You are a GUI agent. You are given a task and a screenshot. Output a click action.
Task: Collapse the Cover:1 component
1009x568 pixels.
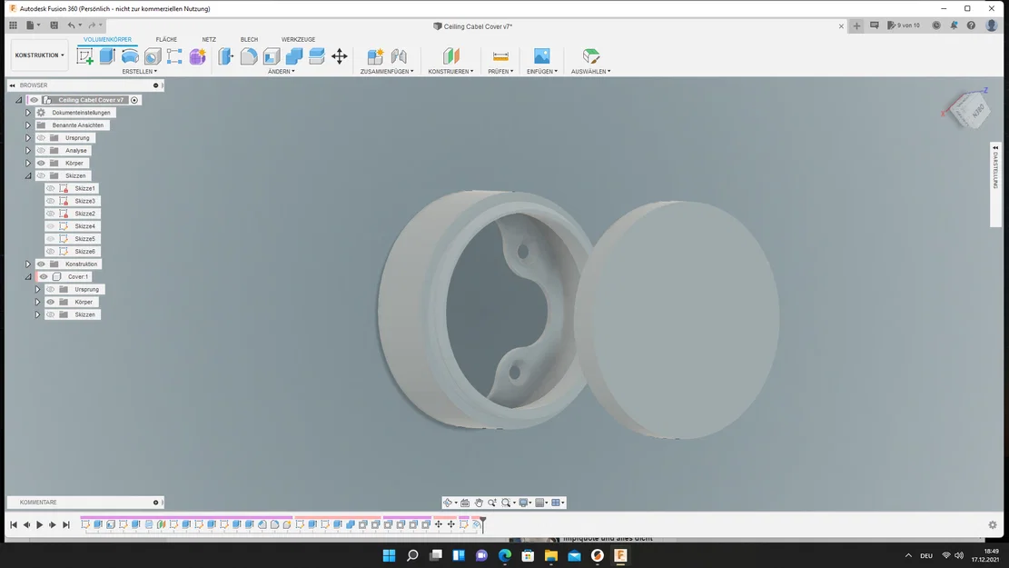[x=27, y=277]
